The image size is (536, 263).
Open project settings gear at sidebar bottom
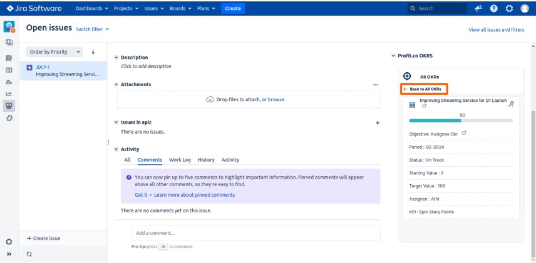pyautogui.click(x=9, y=242)
